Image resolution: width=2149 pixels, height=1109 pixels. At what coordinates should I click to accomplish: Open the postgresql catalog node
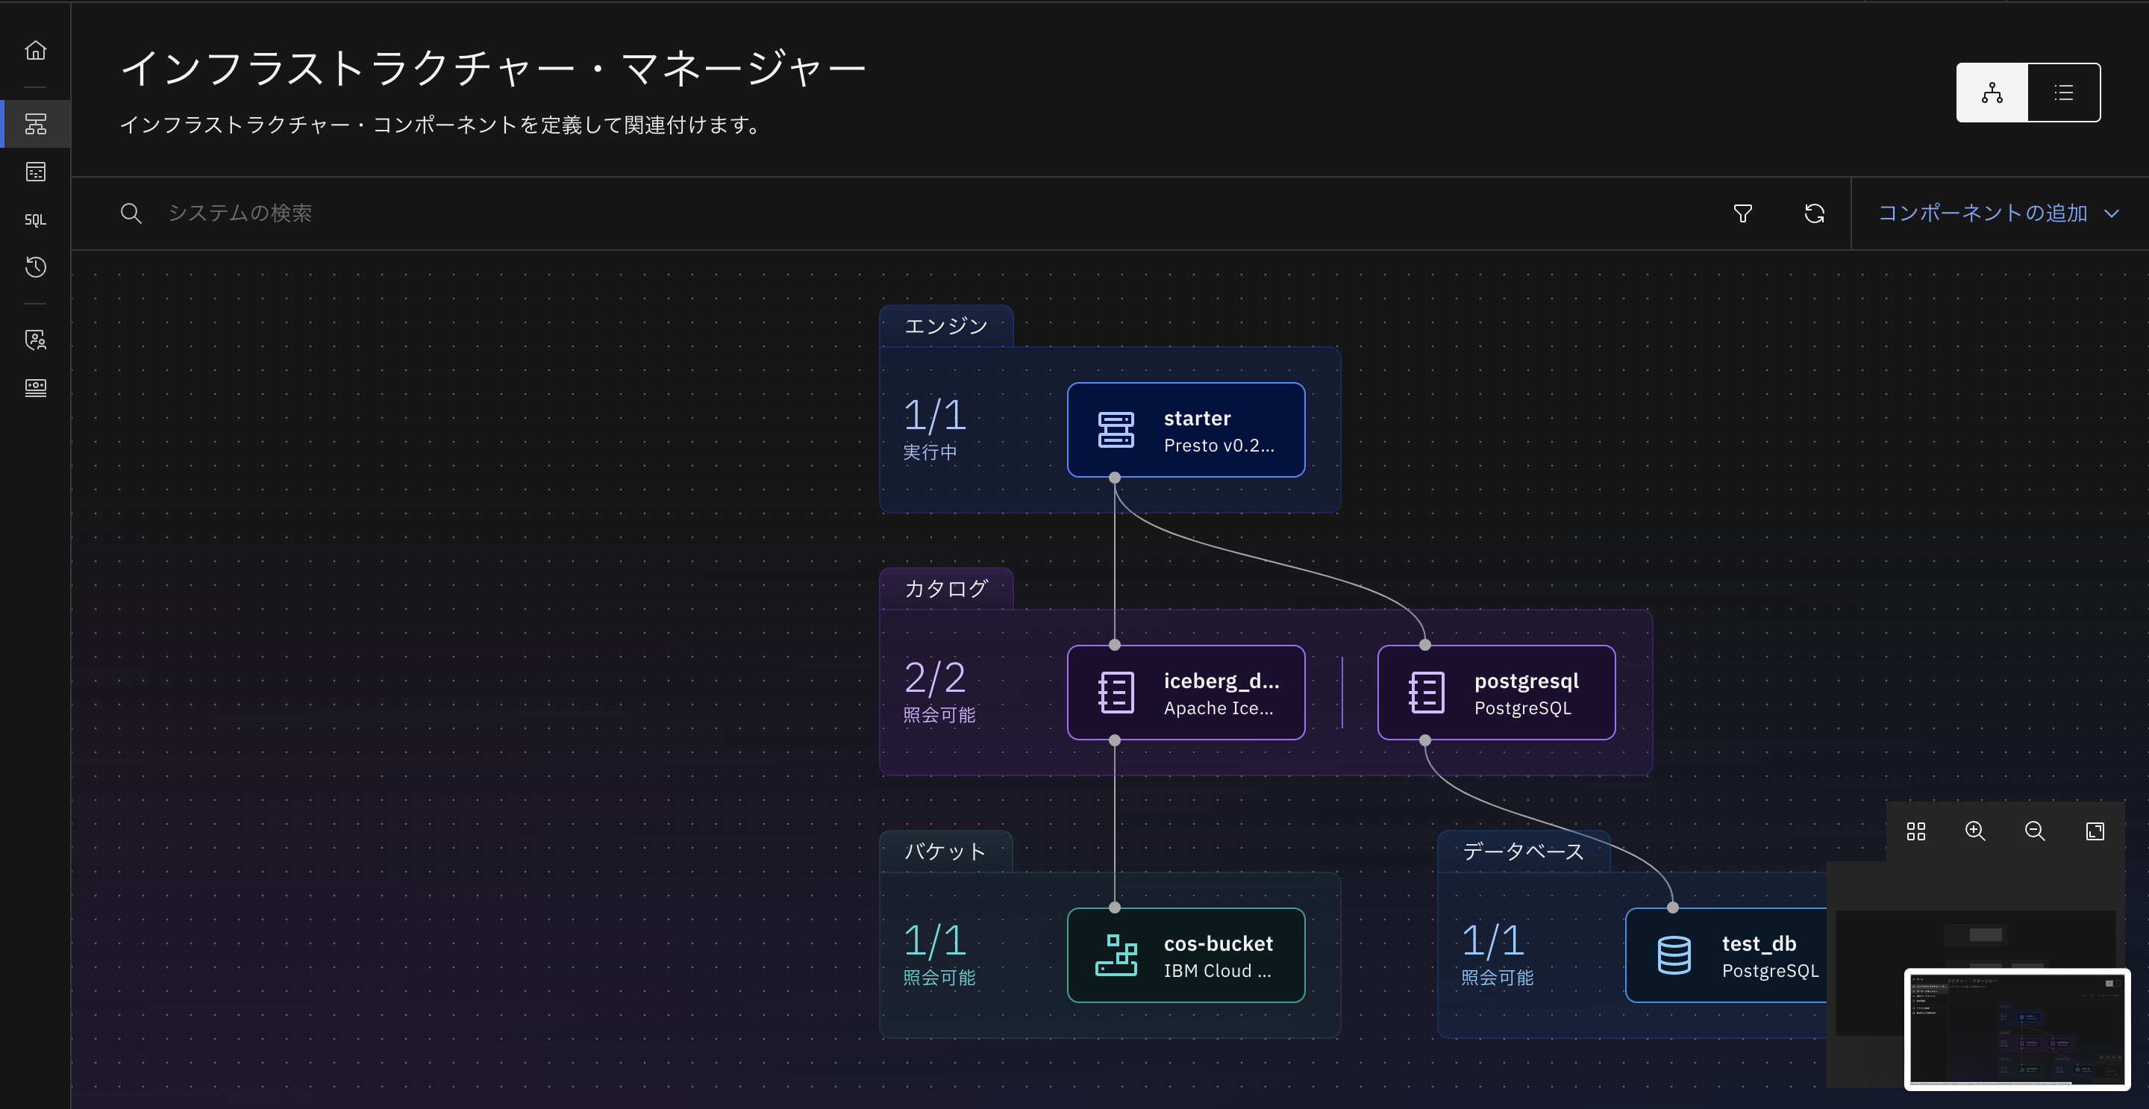point(1497,693)
